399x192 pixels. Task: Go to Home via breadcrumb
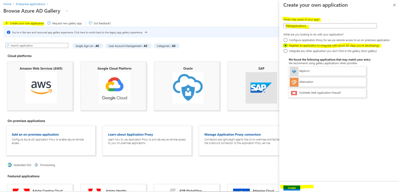click(7, 4)
